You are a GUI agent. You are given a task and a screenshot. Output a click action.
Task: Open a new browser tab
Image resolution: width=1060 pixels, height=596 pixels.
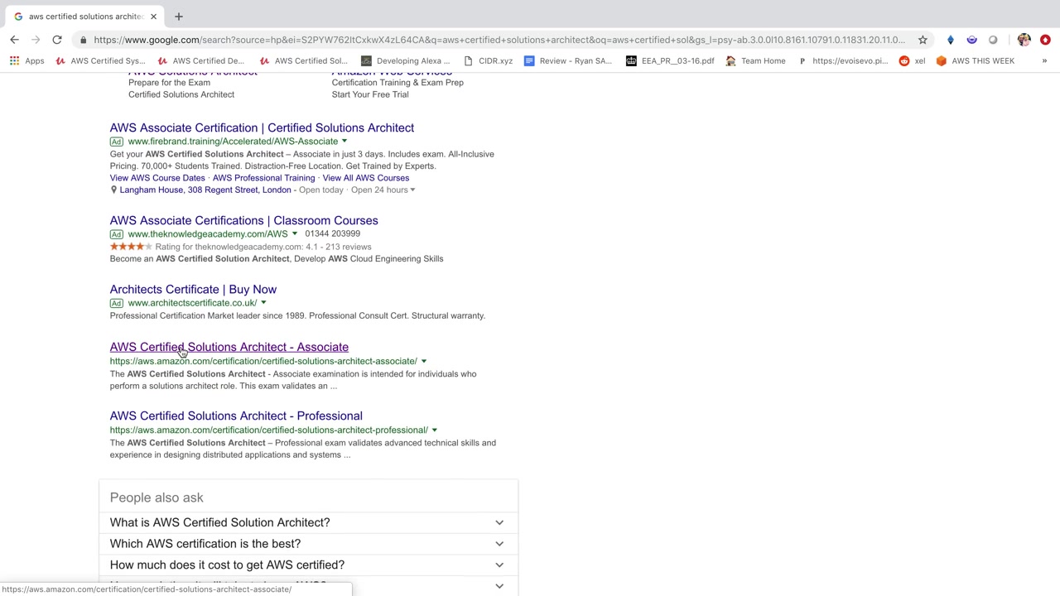tap(178, 17)
